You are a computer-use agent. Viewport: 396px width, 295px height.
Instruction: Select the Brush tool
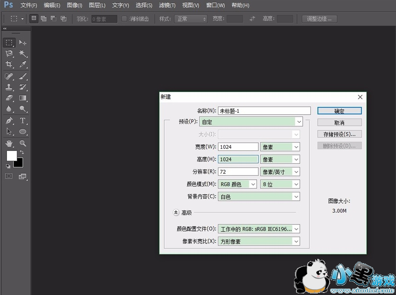[x=23, y=76]
